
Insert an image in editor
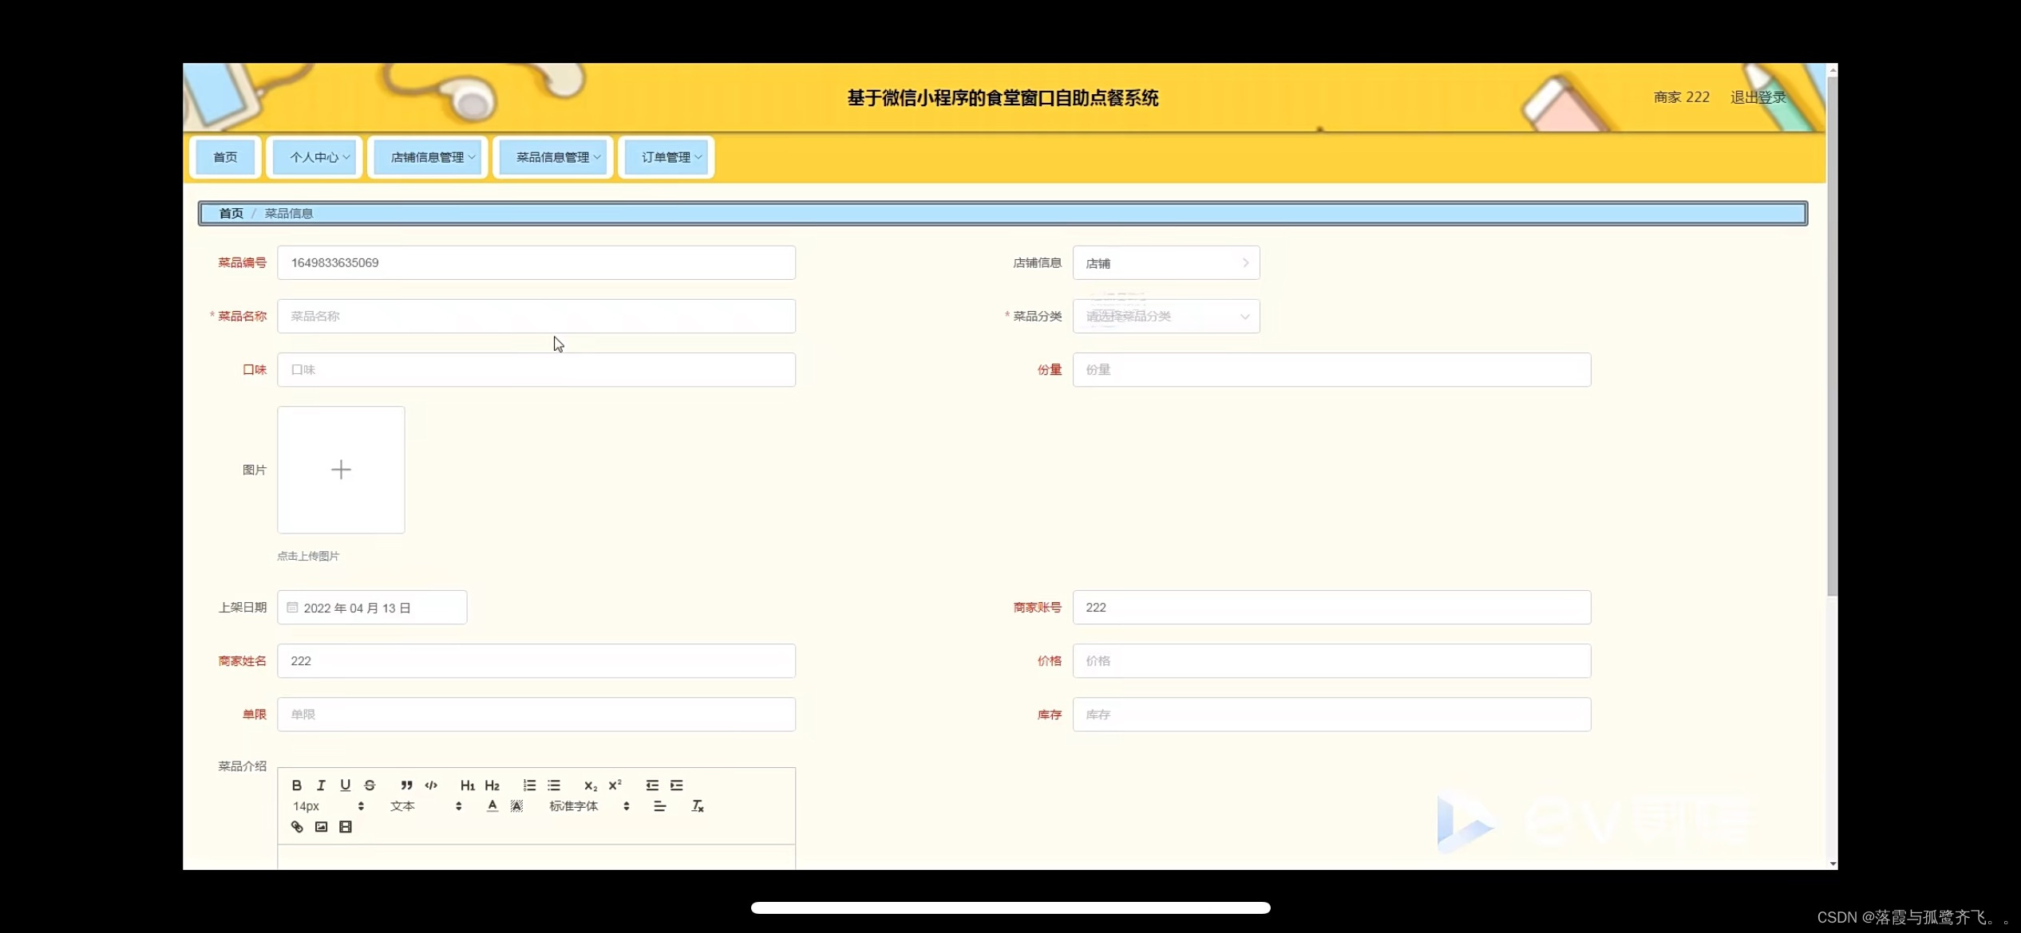[321, 827]
